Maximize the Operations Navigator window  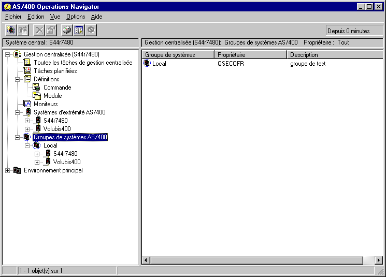(369, 7)
